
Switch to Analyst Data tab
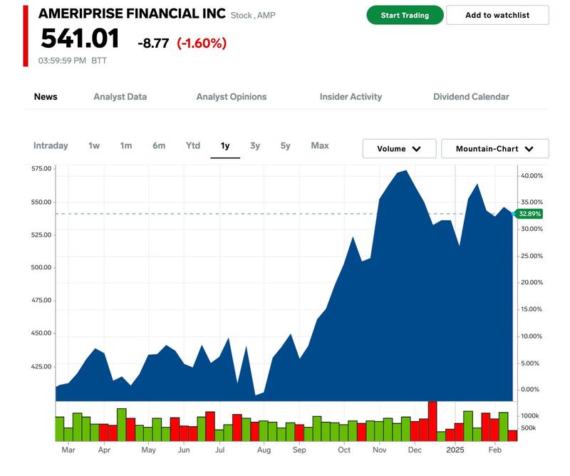120,97
